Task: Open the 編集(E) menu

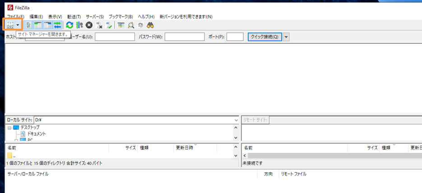Action: [37, 17]
